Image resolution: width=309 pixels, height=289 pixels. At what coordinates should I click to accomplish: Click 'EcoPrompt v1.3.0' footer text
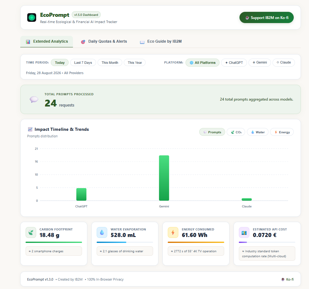coord(40,279)
